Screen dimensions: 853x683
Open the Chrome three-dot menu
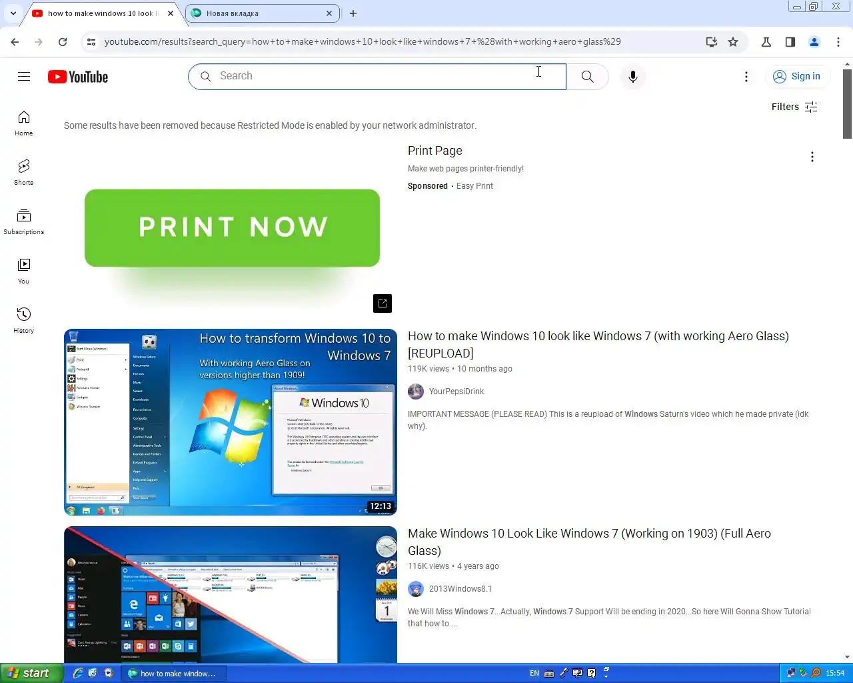[838, 41]
